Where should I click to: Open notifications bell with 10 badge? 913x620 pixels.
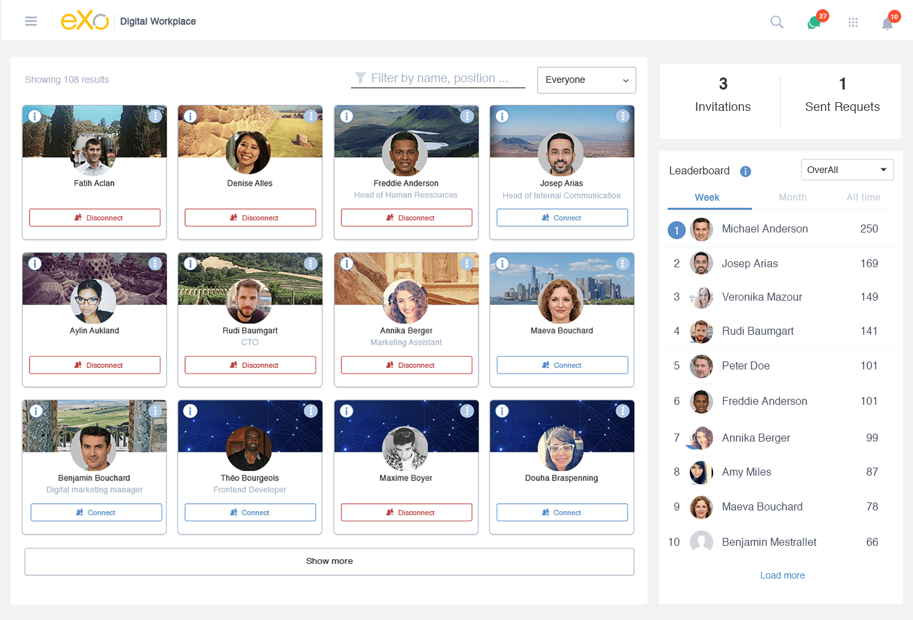pos(888,23)
